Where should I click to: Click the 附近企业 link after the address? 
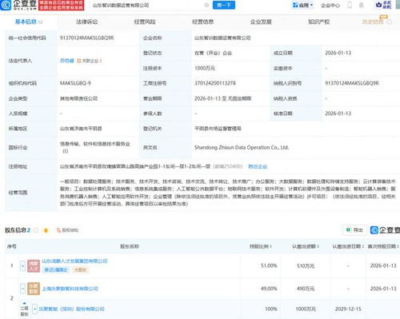click(x=258, y=166)
